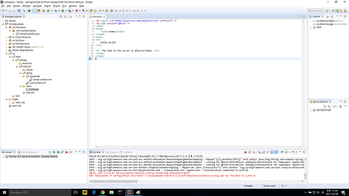Image resolution: width=349 pixels, height=196 pixels.
Task: Click Open Perspective icon near Quick Access
Action: pyautogui.click(x=327, y=11)
